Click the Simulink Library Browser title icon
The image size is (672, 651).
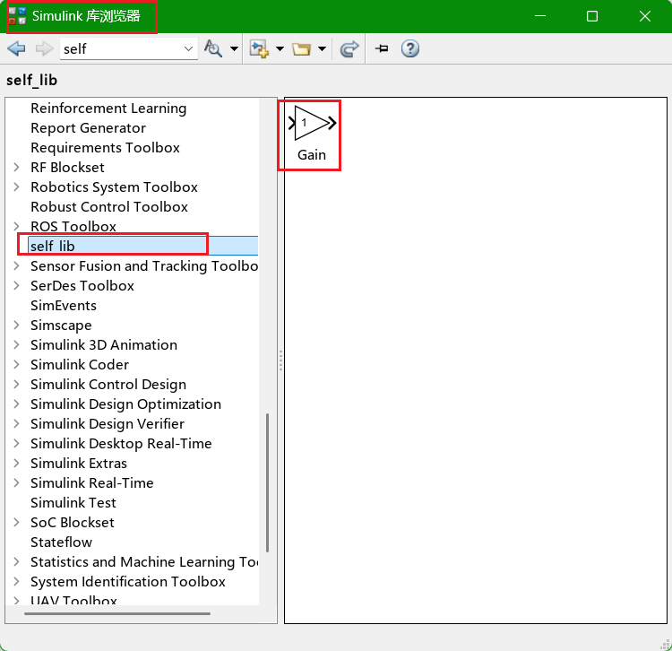pos(17,16)
